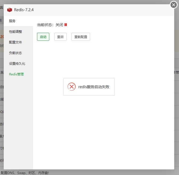The height and width of the screenshot is (175, 179).
Task: Restart service via 重启 button
Action: [x=60, y=37]
